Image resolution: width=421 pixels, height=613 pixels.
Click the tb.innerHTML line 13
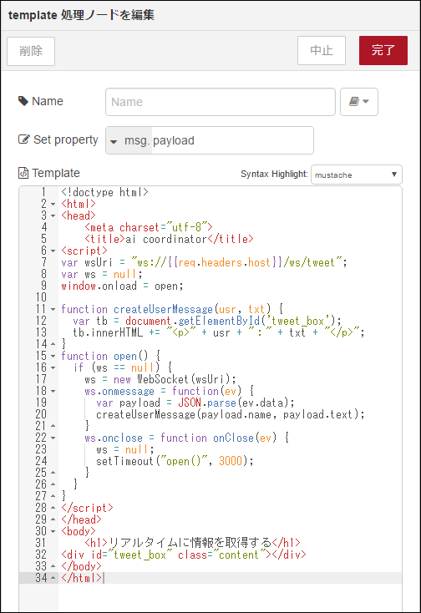coord(219,332)
